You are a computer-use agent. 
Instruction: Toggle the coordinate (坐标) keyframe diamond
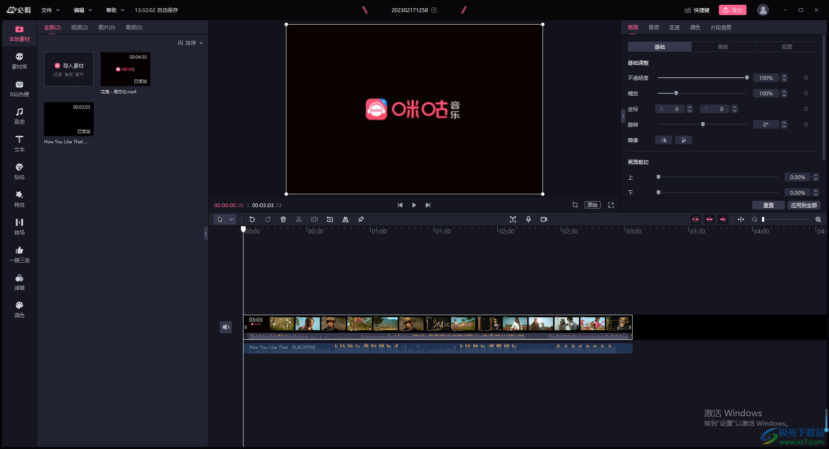click(x=806, y=109)
